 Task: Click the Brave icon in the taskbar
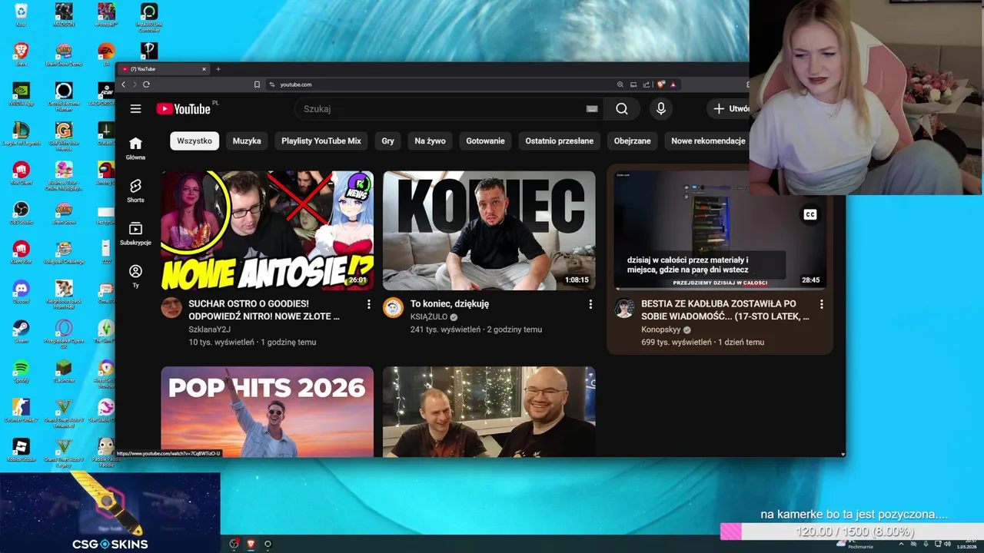[251, 544]
